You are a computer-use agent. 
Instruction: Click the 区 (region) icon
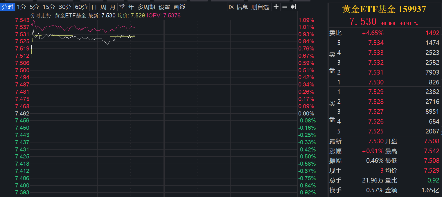[x=231, y=7]
